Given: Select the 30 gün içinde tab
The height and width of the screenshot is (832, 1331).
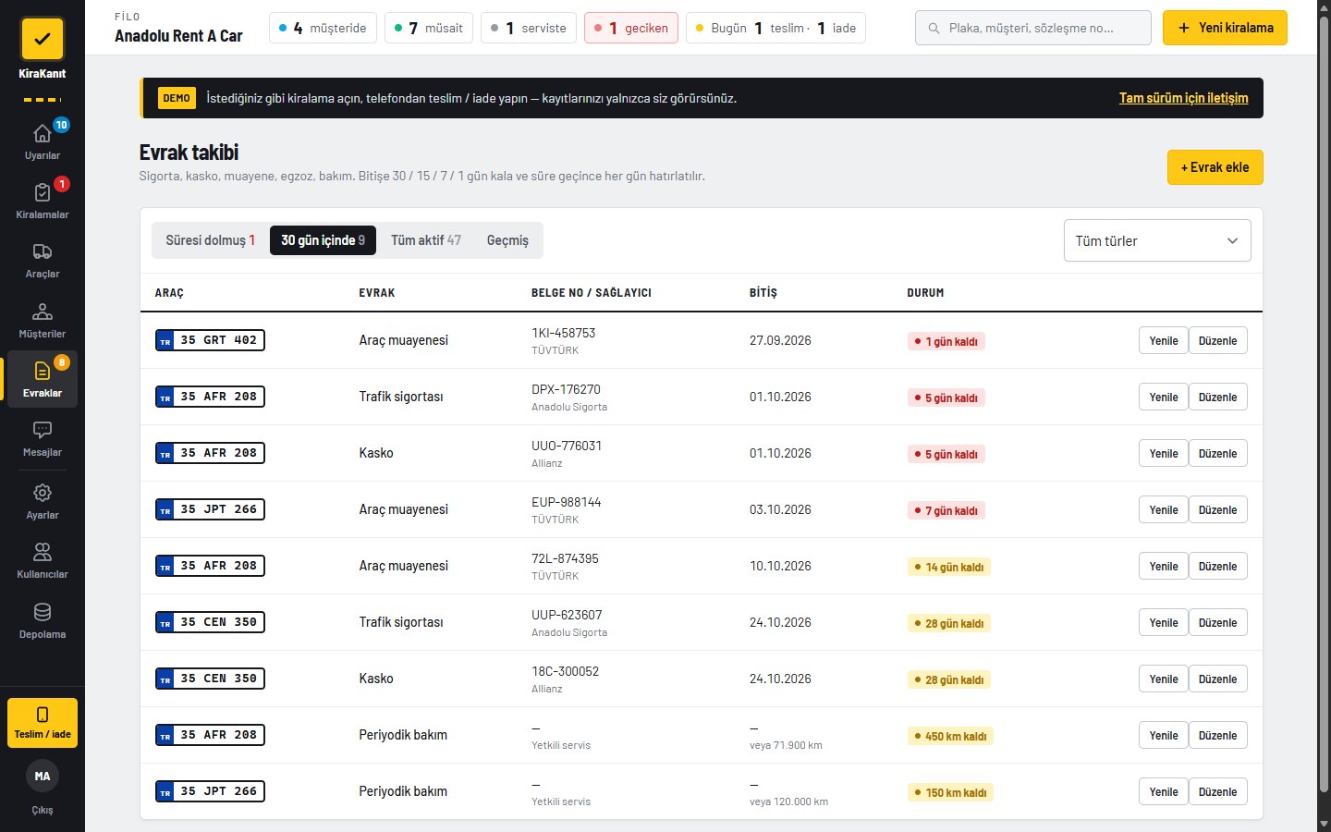Looking at the screenshot, I should pos(324,240).
